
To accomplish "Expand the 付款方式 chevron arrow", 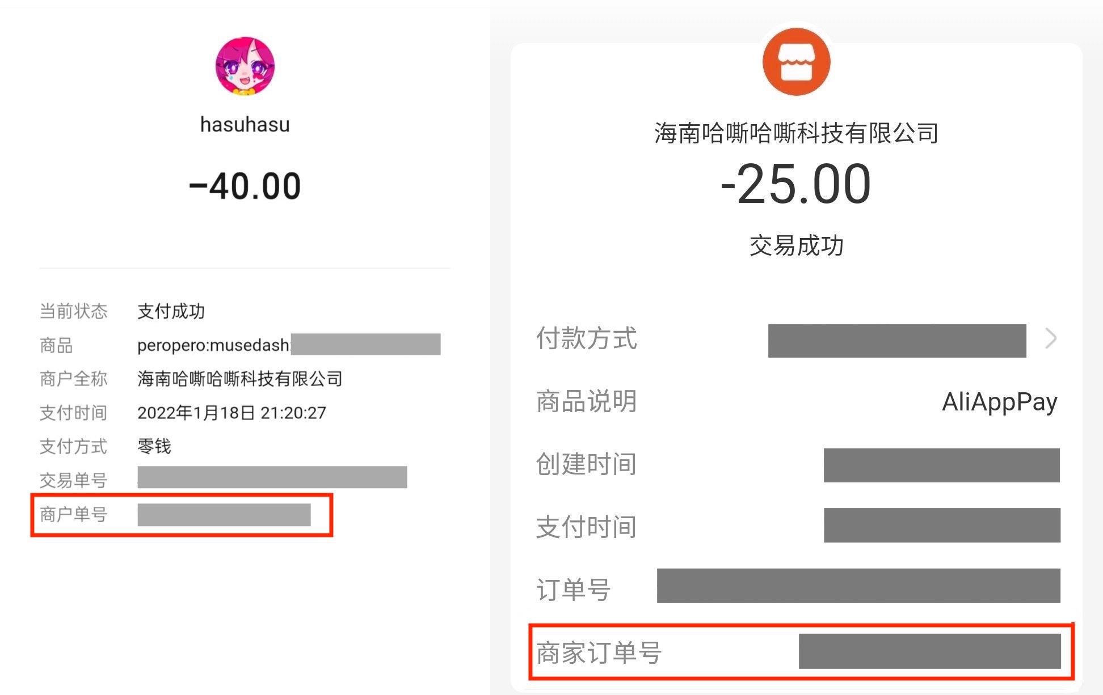I will coord(1051,338).
